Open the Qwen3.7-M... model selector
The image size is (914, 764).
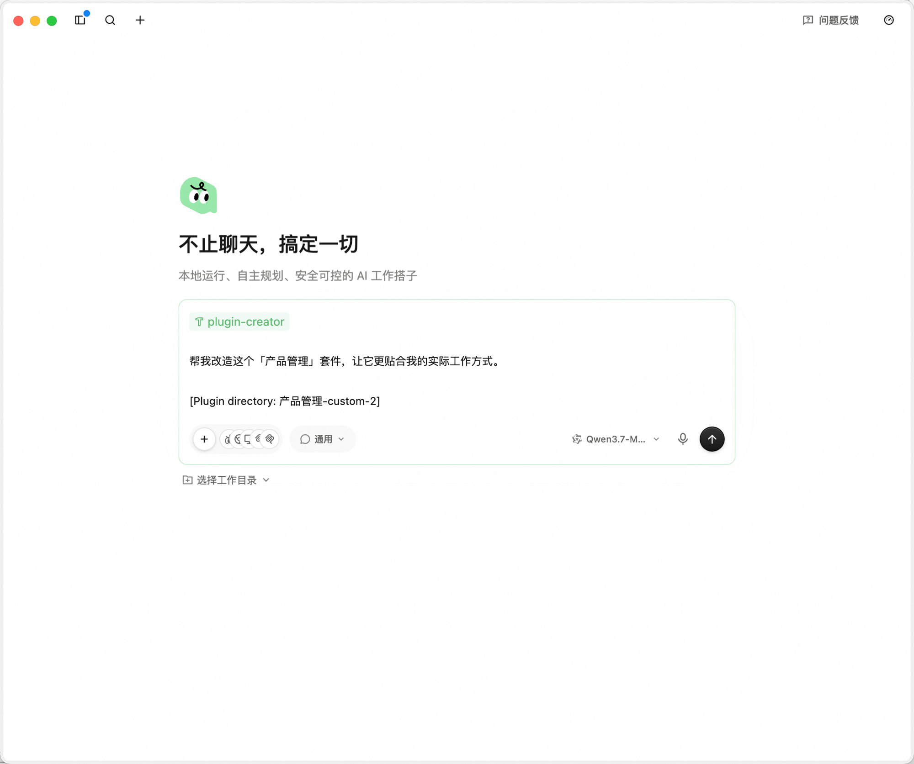coord(616,439)
